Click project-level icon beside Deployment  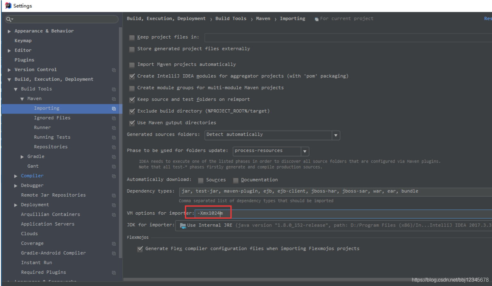tap(114, 205)
